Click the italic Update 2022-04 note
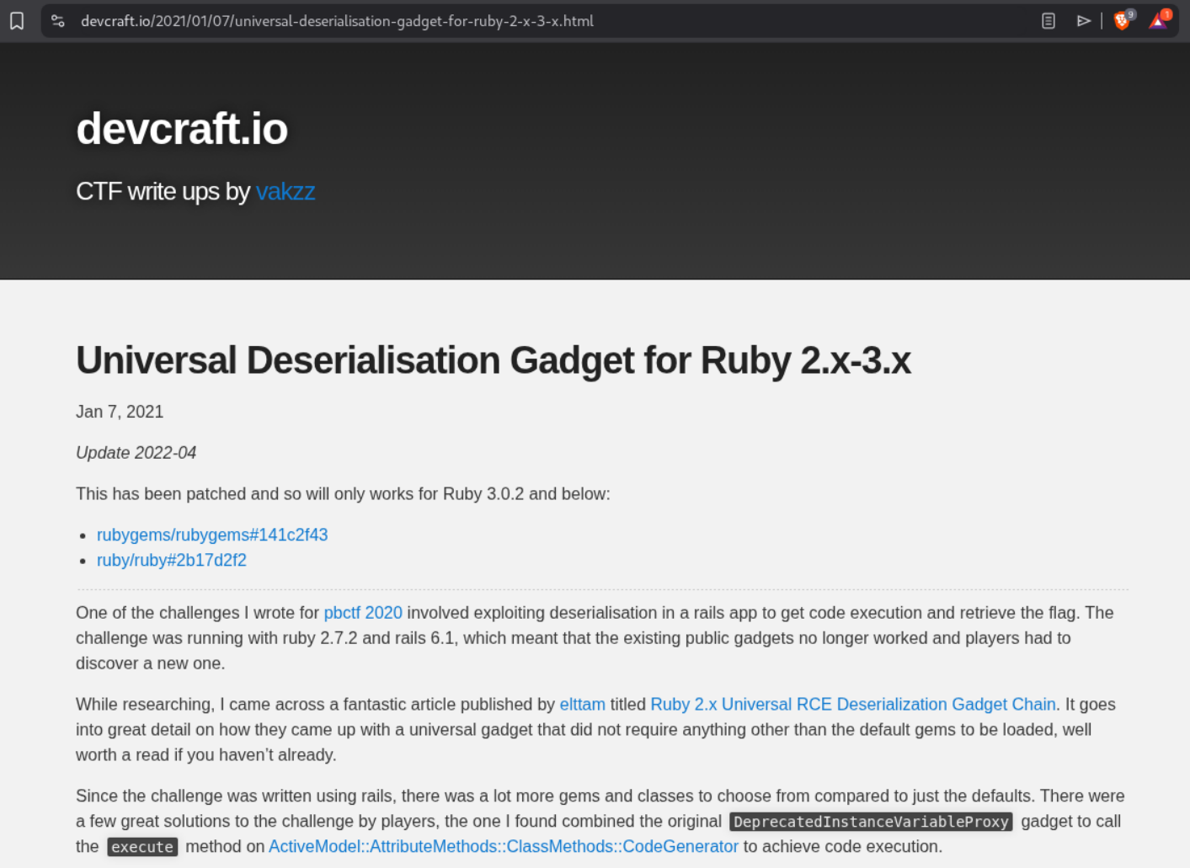Screen dimensions: 1190x868 tap(136, 453)
